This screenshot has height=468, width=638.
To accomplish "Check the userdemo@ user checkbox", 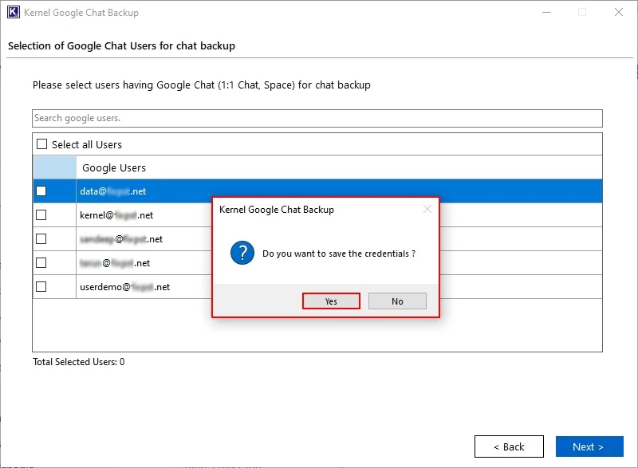I will (x=41, y=287).
